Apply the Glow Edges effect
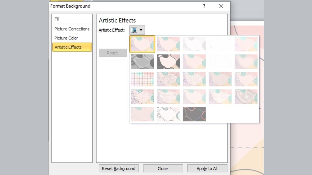The height and width of the screenshot is (175, 312). tap(194, 114)
